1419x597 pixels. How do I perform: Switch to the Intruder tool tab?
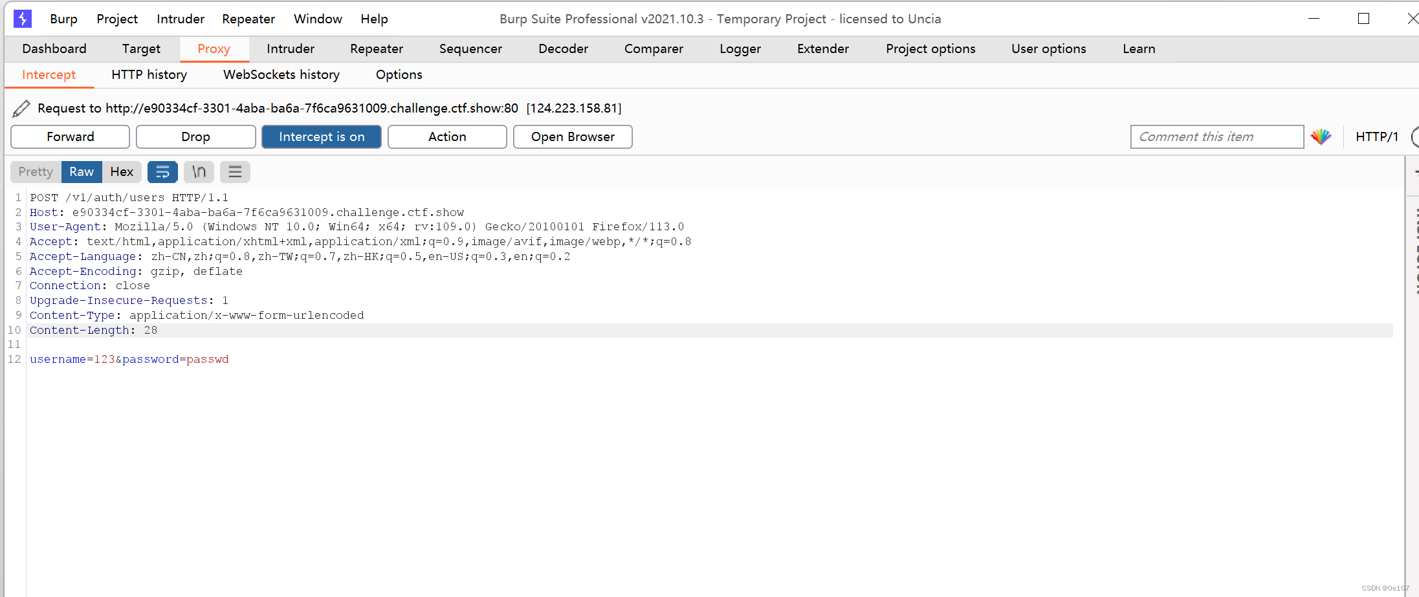tap(291, 49)
